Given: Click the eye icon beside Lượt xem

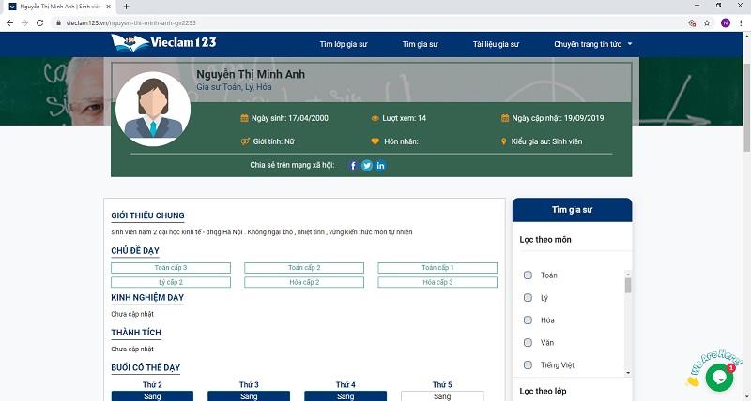Looking at the screenshot, I should 375,118.
